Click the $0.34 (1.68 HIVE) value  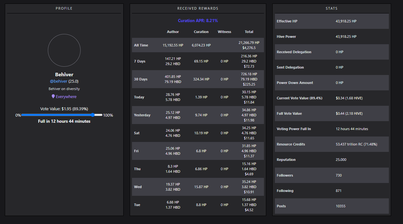pyautogui.click(x=349, y=98)
